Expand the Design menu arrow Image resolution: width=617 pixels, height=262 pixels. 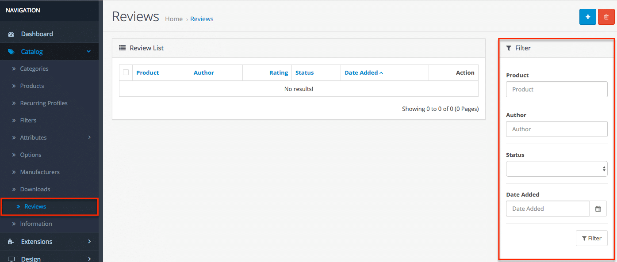[x=89, y=259]
